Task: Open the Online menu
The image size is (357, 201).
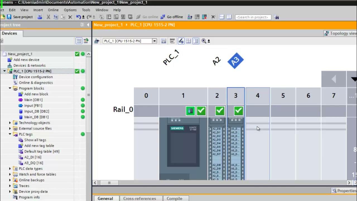Action: [x=53, y=10]
